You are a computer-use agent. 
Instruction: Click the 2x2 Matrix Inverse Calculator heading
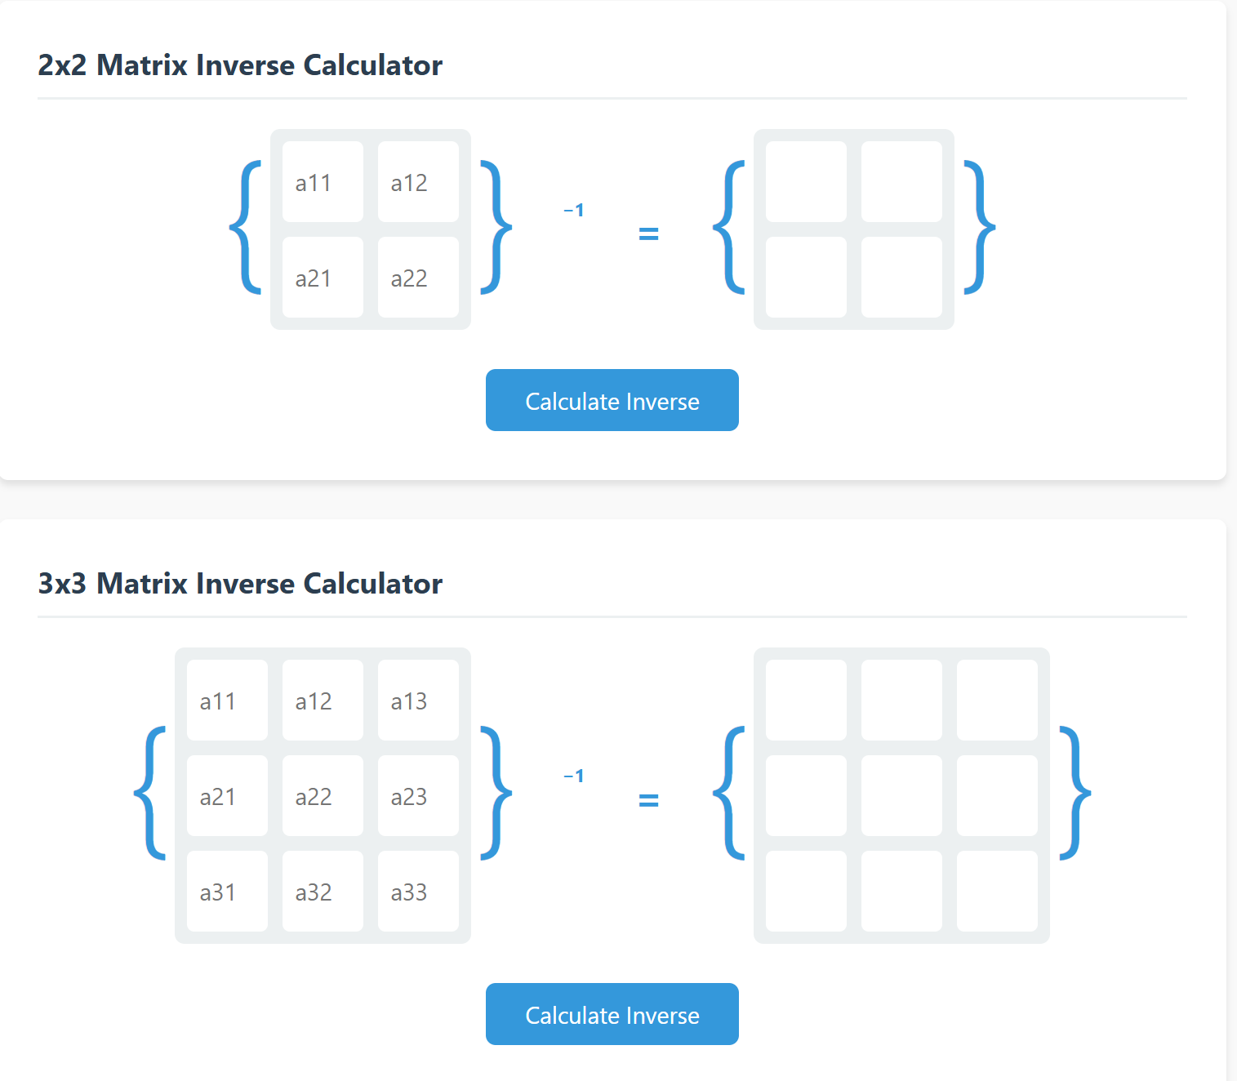[x=240, y=65]
